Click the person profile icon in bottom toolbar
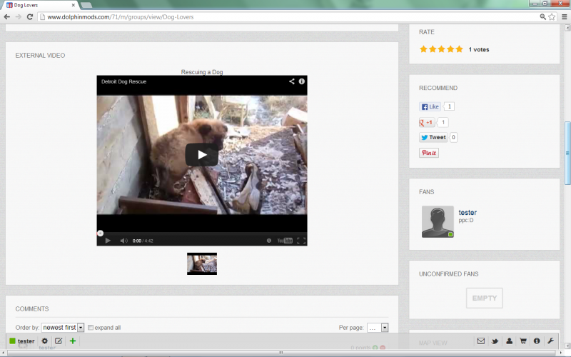571x357 pixels. [x=509, y=341]
